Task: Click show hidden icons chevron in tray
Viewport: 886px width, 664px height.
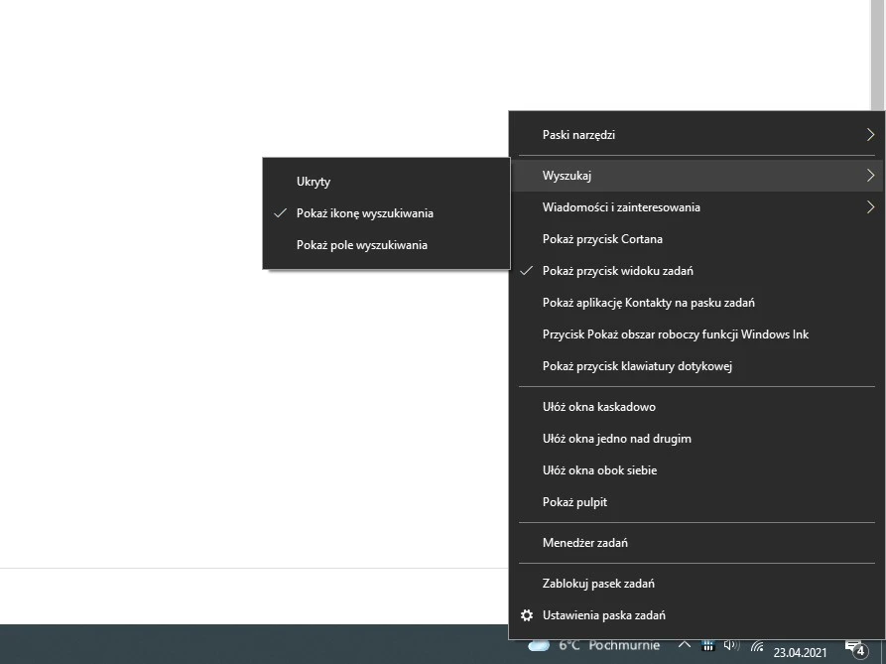Action: (686, 645)
